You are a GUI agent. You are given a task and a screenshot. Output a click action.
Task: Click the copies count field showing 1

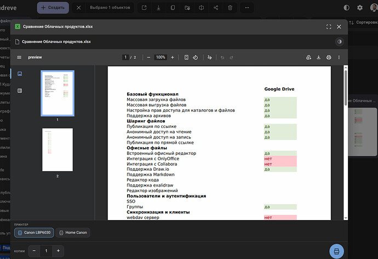click(46, 251)
